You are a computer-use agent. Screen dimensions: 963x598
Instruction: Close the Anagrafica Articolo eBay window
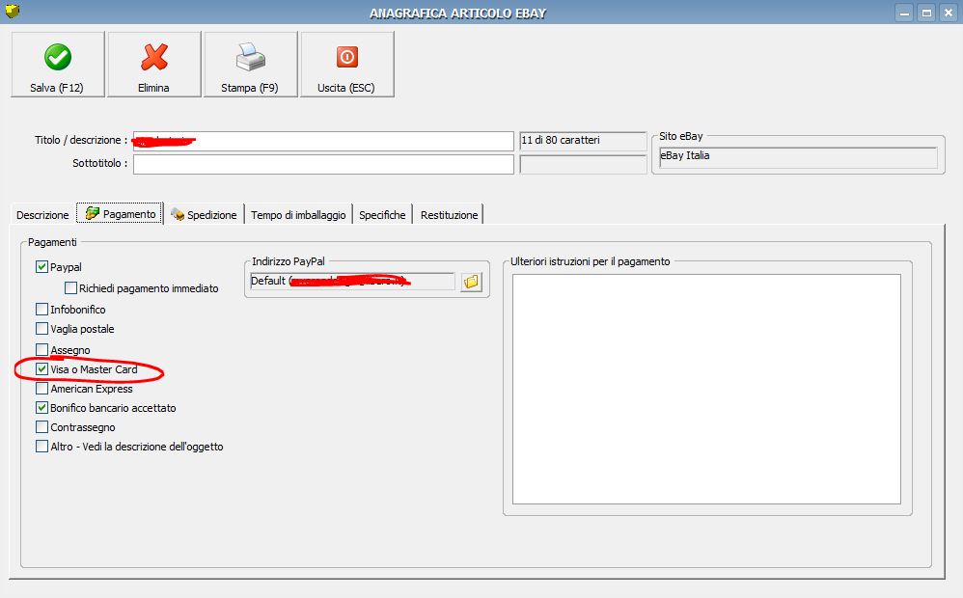click(x=949, y=13)
